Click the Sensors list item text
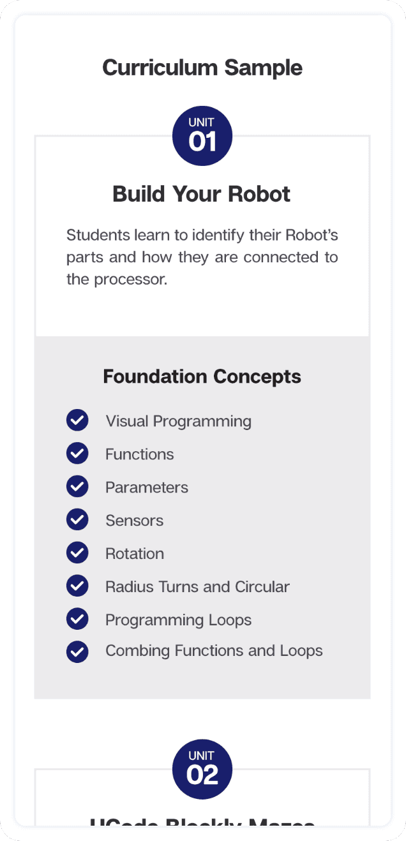This screenshot has height=841, width=406. [x=134, y=521]
